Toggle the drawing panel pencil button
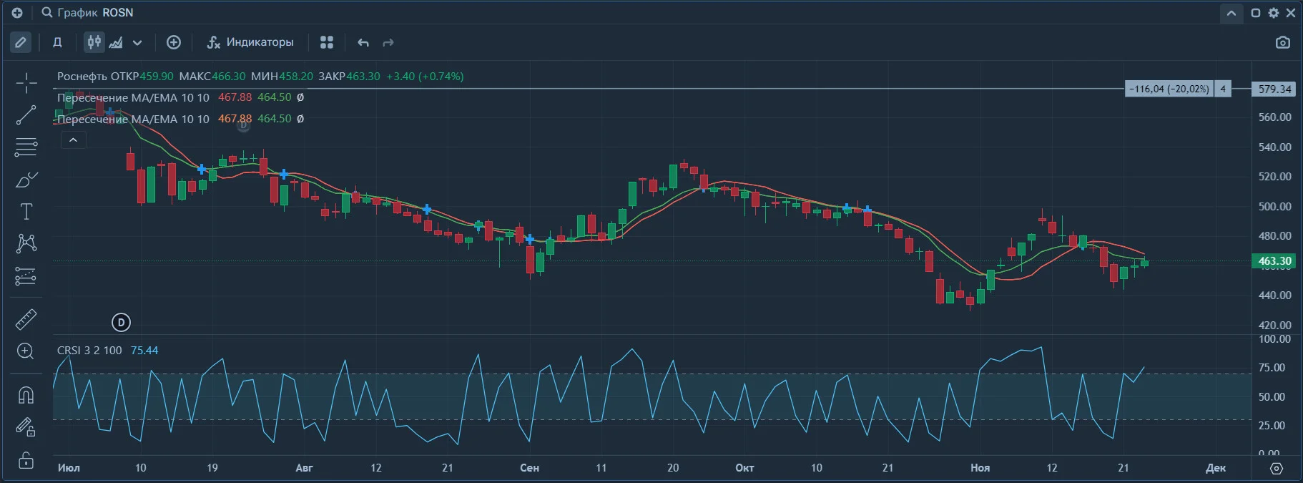The image size is (1303, 483). point(21,43)
